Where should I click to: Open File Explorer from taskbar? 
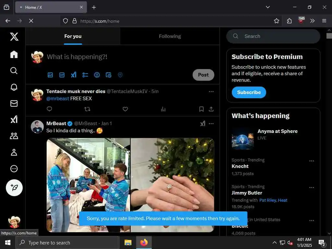pos(128,243)
